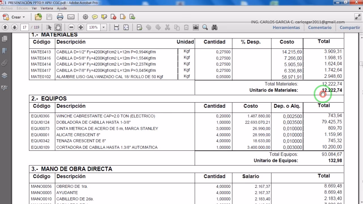Open the 130% zoom level dropdown

[x=104, y=27]
